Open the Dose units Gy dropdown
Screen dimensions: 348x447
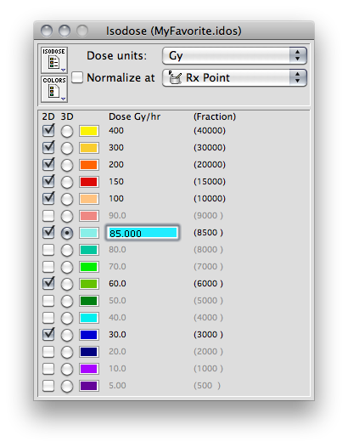(x=234, y=55)
